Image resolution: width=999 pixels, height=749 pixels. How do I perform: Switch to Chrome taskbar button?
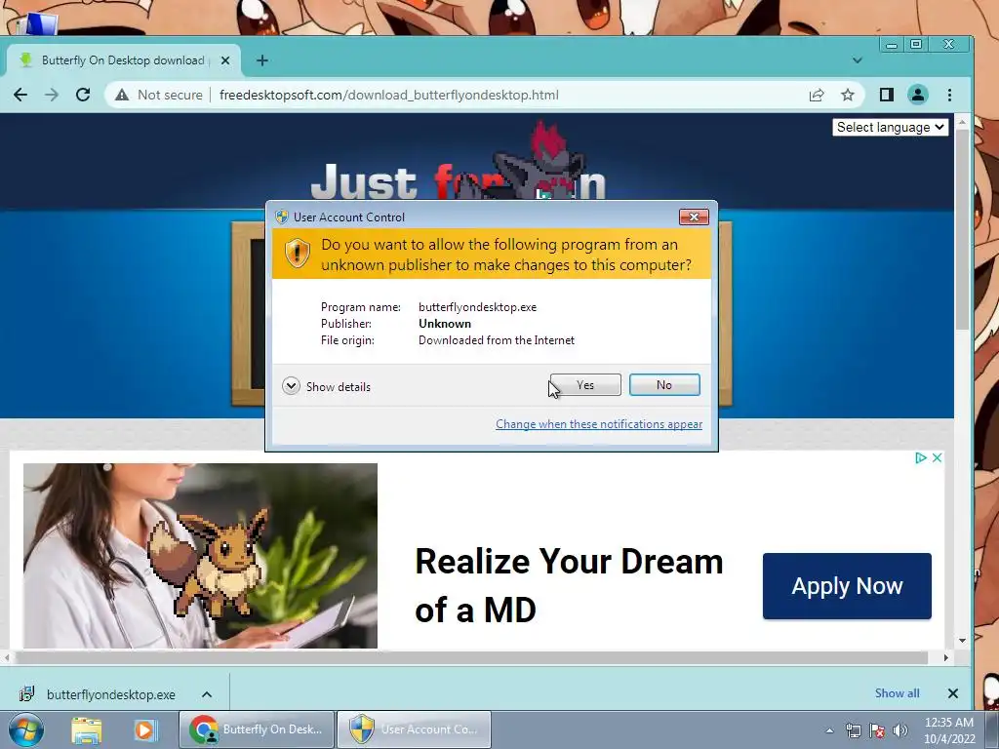257,729
